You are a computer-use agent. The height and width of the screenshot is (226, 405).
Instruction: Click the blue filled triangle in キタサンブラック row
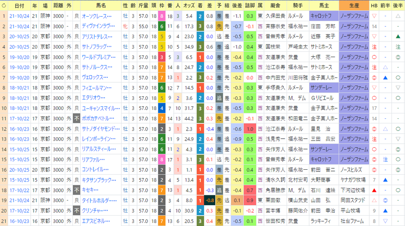click(385, 180)
